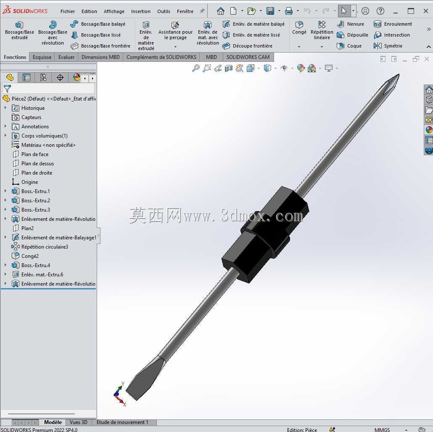
Task: Select Répétition linéaire tool
Action: tap(322, 30)
